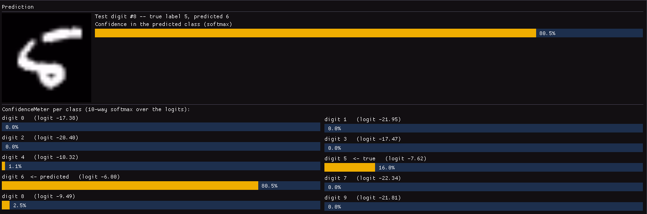The image size is (647, 214).
Task: Click the 'digit 4 (logit -10.32)' label
Action: (x=40, y=157)
